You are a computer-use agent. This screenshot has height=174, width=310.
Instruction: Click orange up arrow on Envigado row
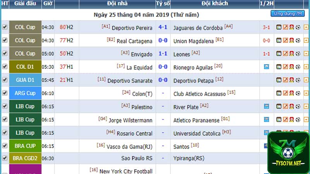306,53
